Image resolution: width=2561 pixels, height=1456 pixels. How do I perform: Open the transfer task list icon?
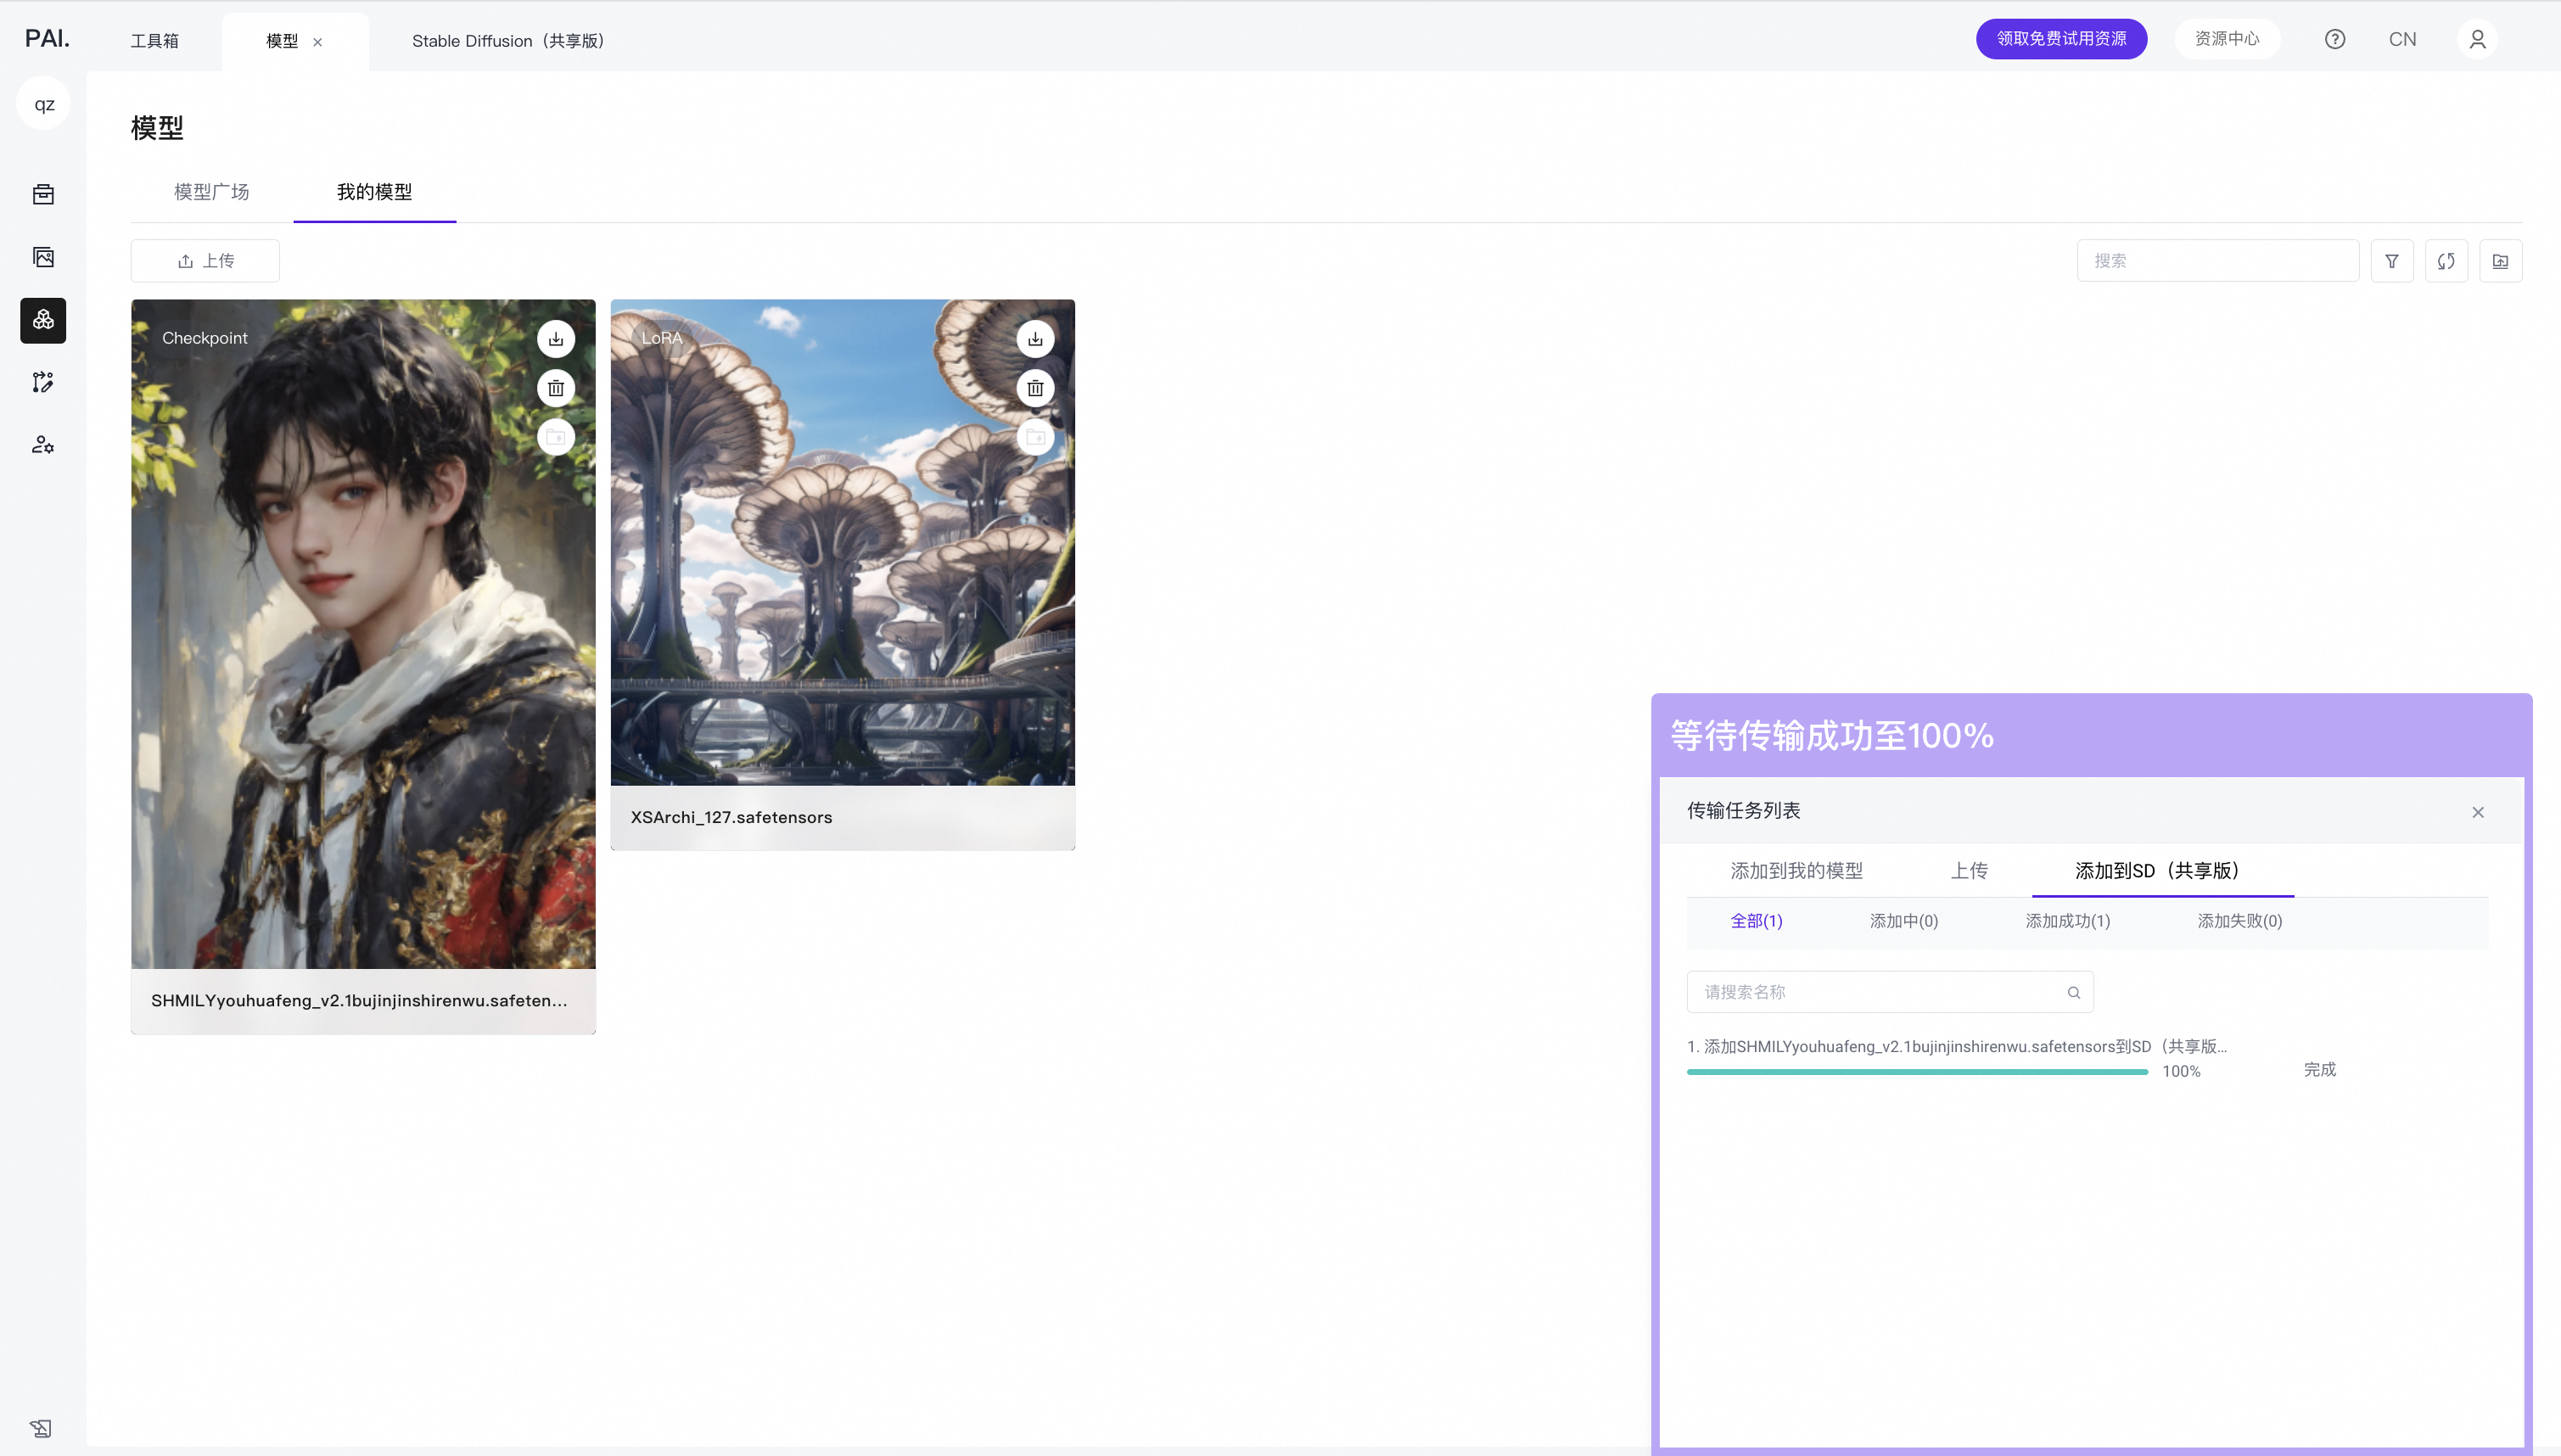[x=2501, y=261]
